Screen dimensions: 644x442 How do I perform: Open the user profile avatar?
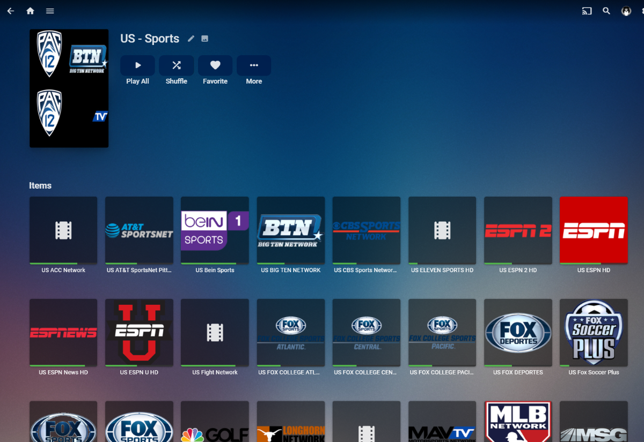tap(626, 11)
